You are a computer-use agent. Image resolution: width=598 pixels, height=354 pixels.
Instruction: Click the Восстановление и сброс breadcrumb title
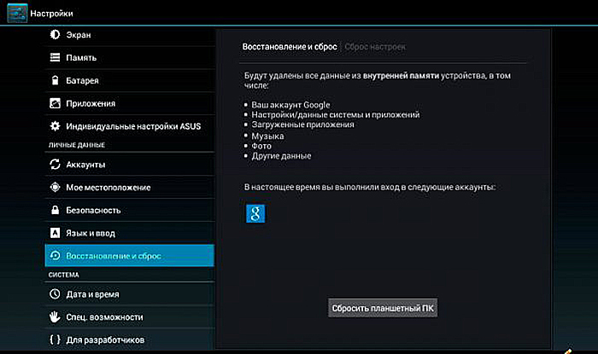point(290,47)
